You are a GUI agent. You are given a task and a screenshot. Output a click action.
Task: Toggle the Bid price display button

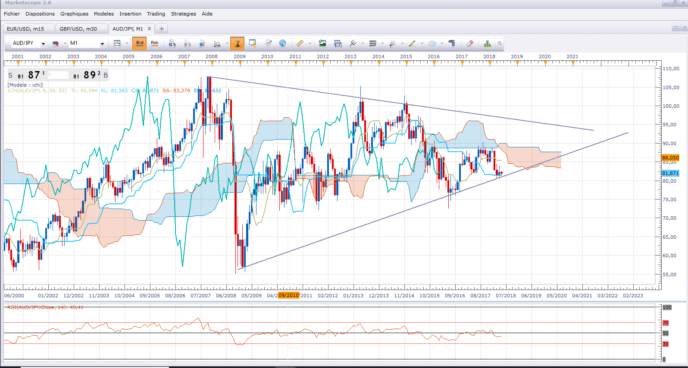[140, 44]
